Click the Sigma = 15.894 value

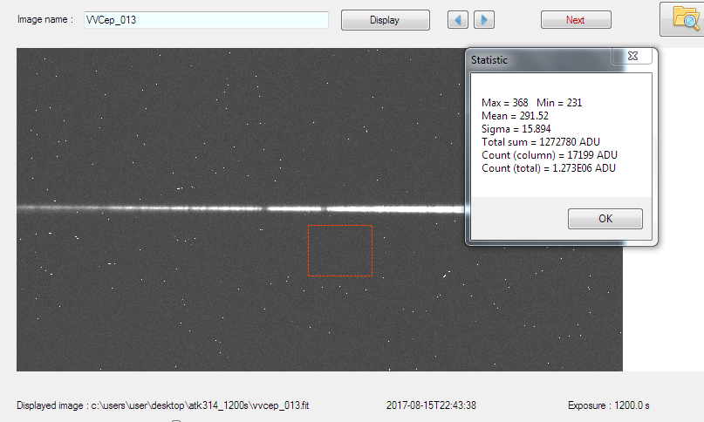(x=516, y=129)
